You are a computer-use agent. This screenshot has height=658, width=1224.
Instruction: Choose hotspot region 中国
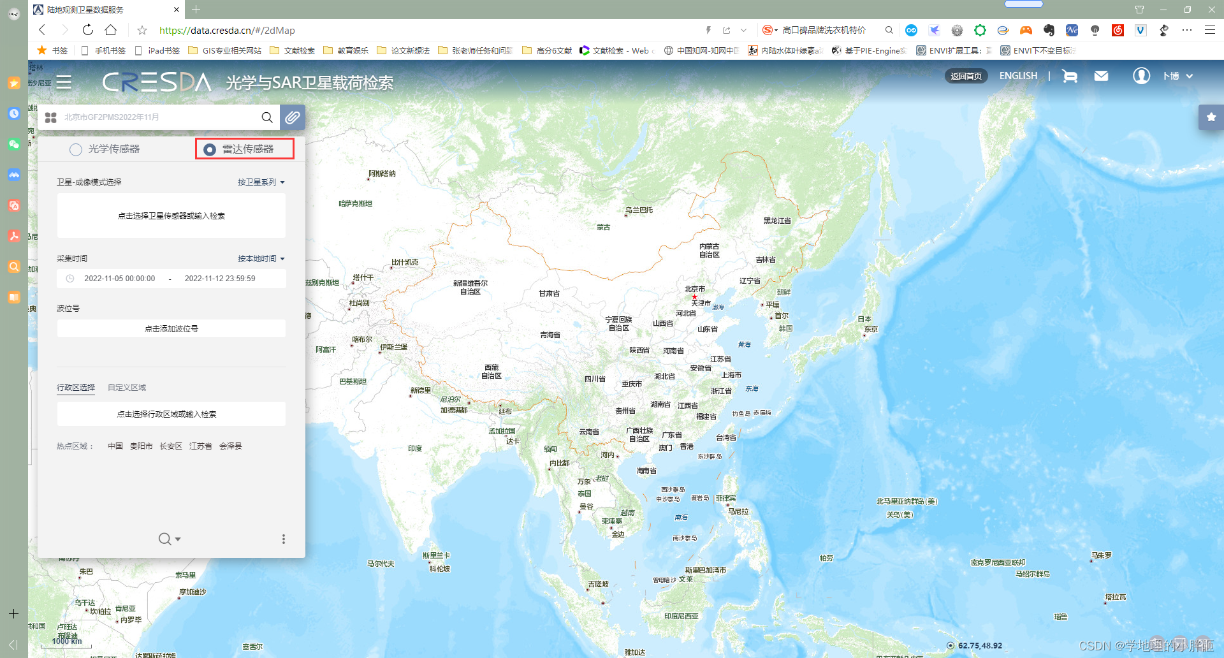[x=115, y=446]
